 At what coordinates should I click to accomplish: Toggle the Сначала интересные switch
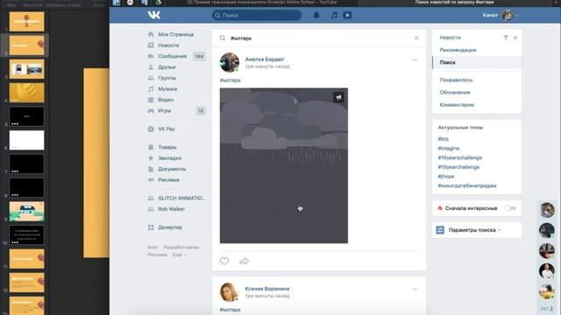point(510,208)
